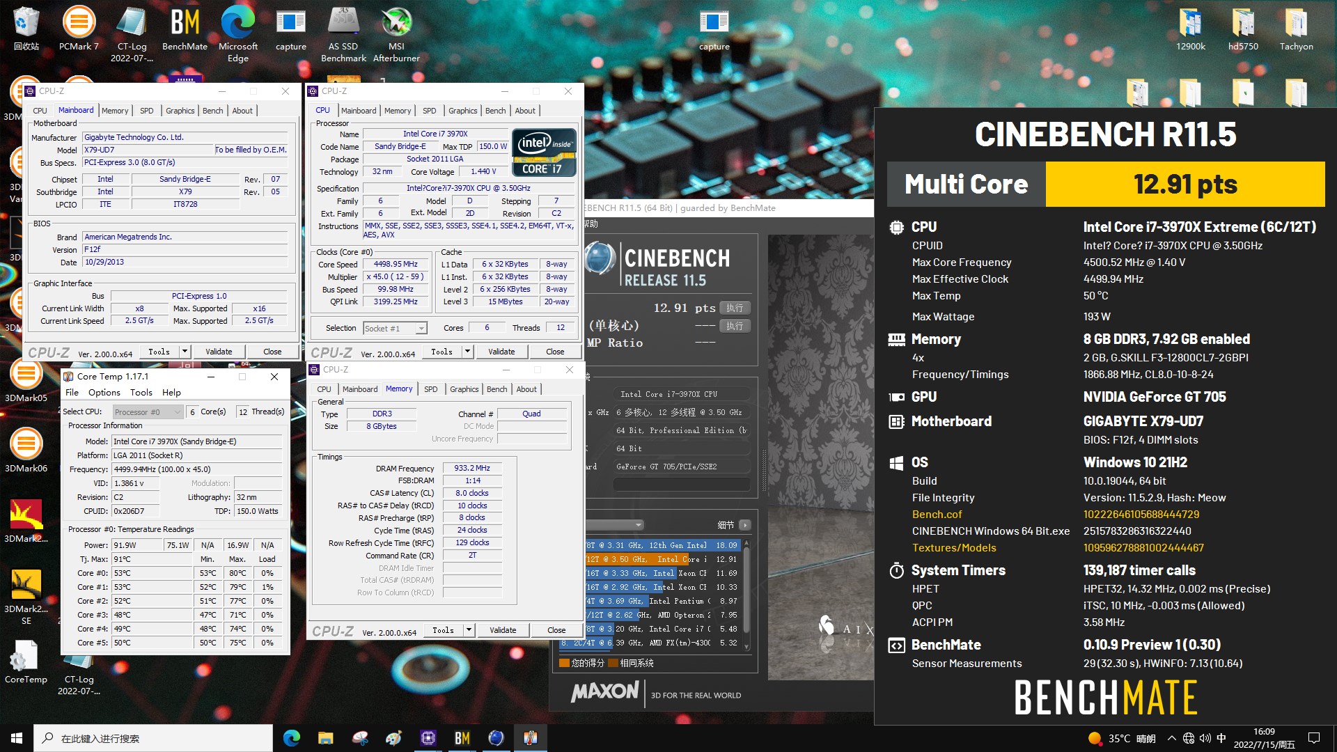Open Graphics tab in Memory CPU-Z window

[464, 389]
